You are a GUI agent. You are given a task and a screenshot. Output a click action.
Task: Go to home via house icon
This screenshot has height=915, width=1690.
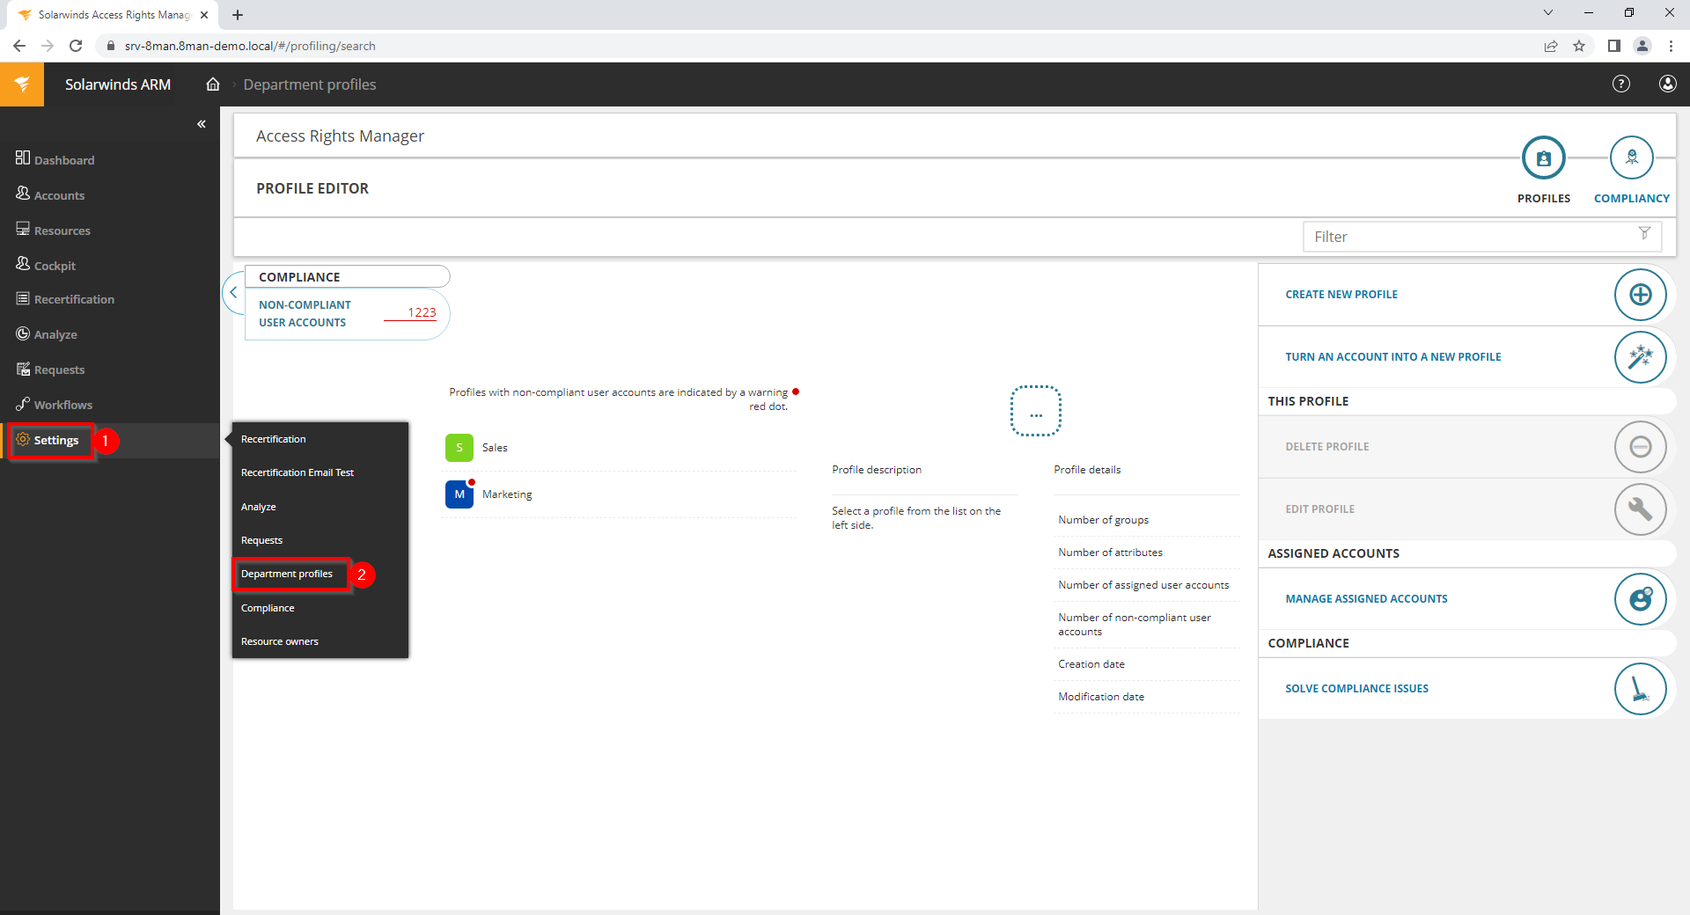tap(213, 84)
